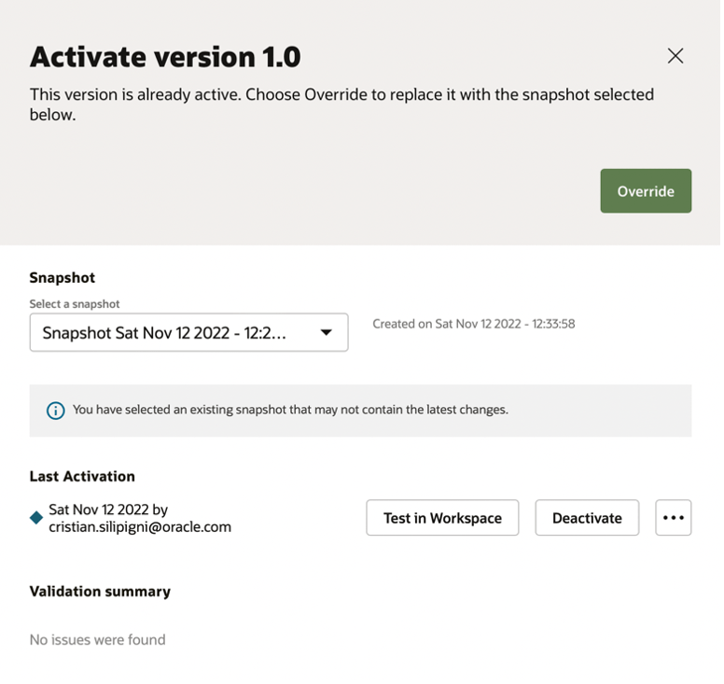The width and height of the screenshot is (724, 684).
Task: Click the snapshot dropdown arrow
Action: coord(327,332)
